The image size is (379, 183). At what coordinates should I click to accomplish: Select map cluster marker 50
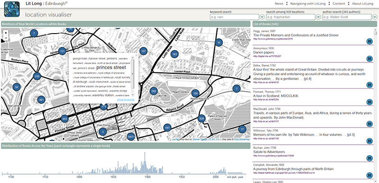coord(17,87)
